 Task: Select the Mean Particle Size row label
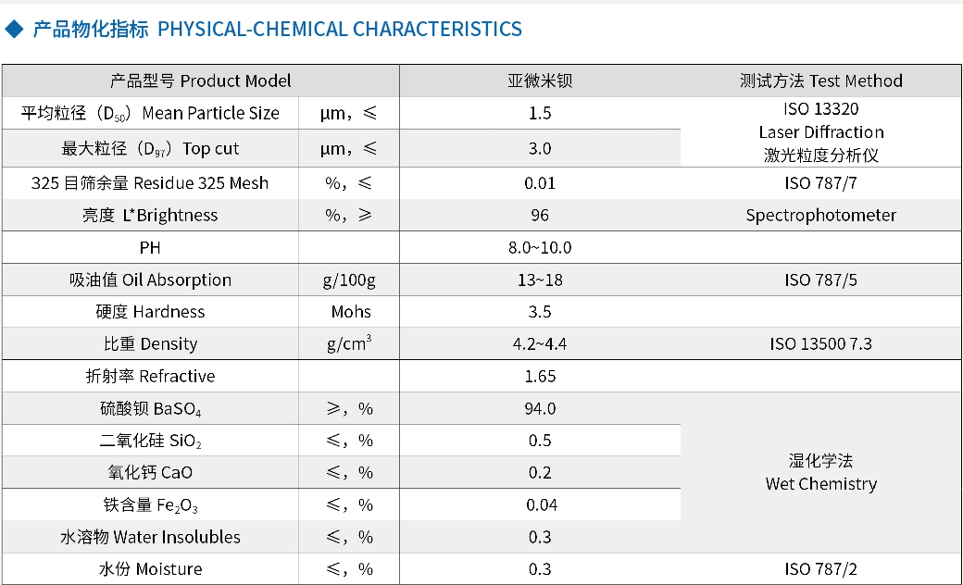[150, 114]
